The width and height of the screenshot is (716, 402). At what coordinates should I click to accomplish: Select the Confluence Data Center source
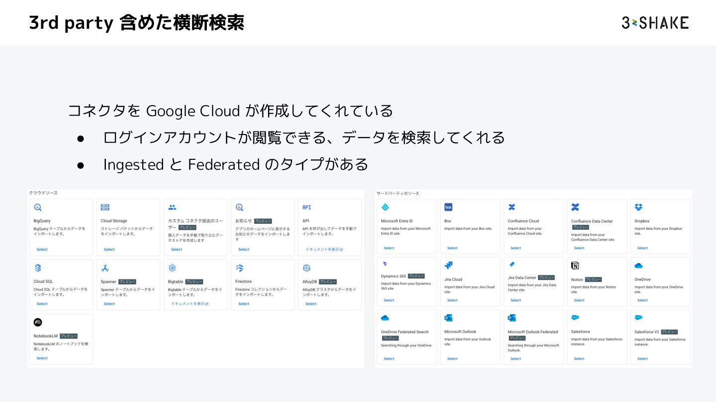tap(579, 248)
